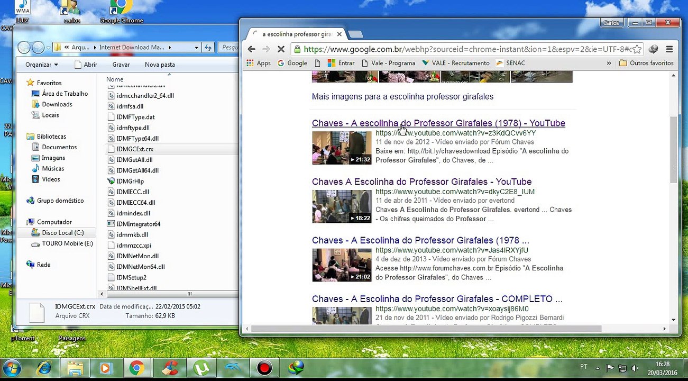Click the Chrome page vertical scrollbar thumb
This screenshot has width=688, height=381.
673,149
